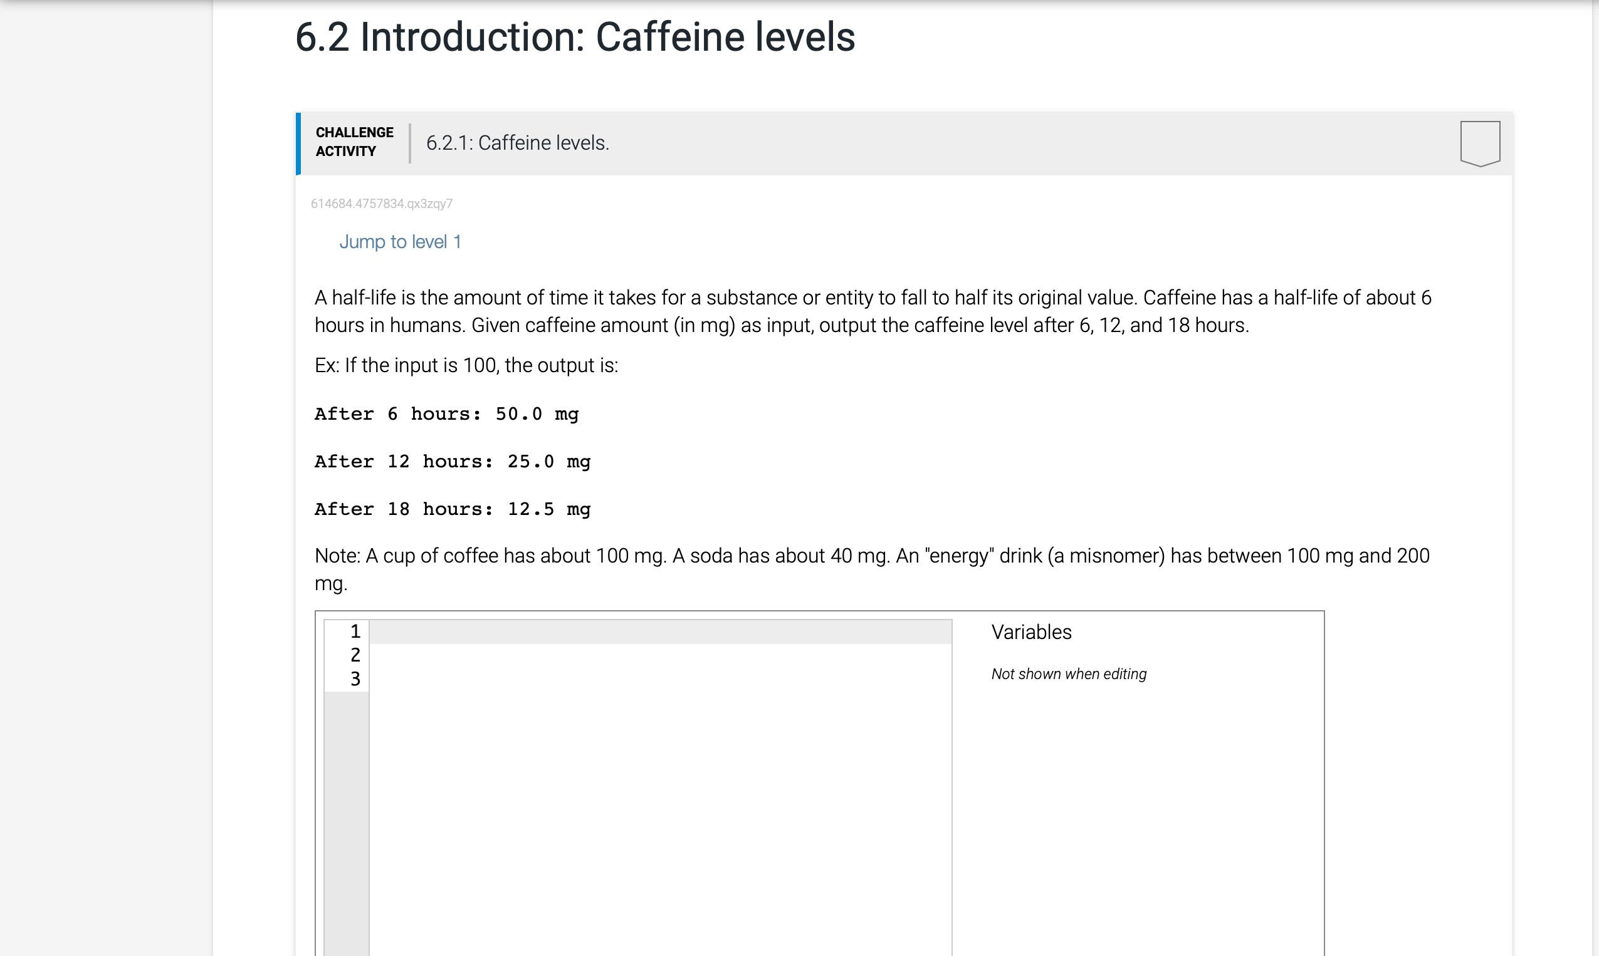The width and height of the screenshot is (1599, 956).
Task: Click line number 3 in the gutter
Action: click(x=355, y=678)
